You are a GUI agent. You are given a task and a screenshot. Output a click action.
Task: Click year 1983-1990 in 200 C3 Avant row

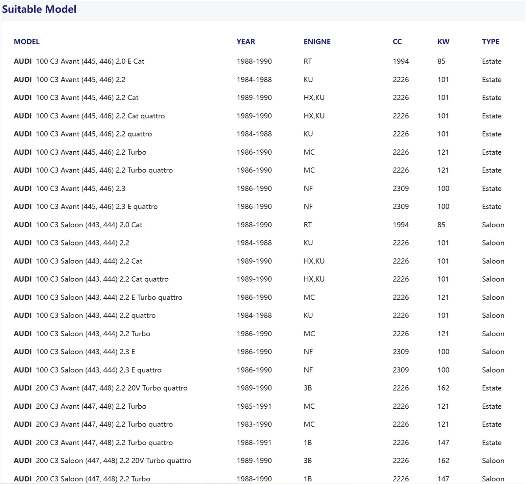254,424
